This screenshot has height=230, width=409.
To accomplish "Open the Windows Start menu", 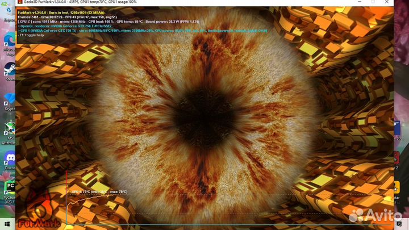I will click(x=6, y=224).
